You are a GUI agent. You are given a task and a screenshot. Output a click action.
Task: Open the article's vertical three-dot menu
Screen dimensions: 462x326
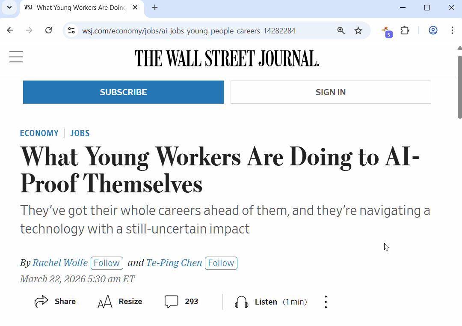tap(326, 302)
